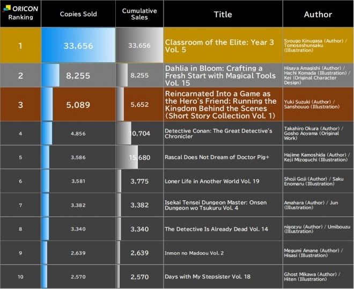This screenshot has width=354, height=289.
Task: Click author Syougo Kinugasa cell
Action: coord(318,45)
